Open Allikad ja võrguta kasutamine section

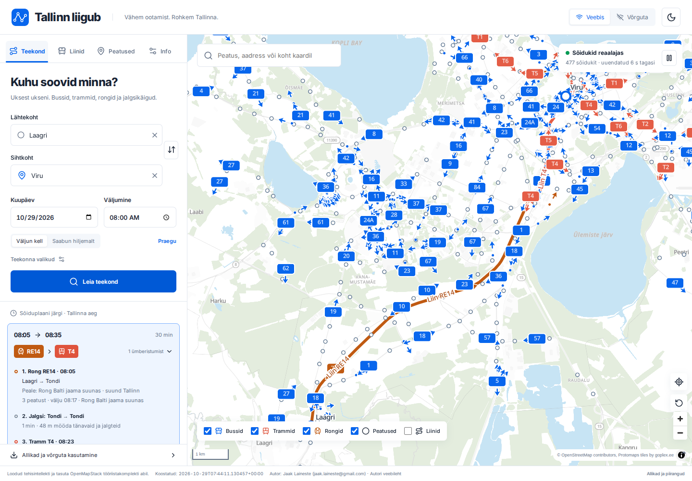coord(93,455)
